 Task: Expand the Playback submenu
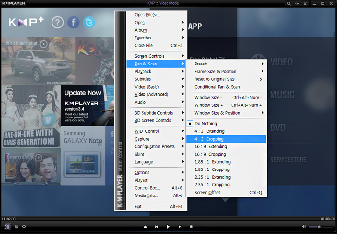tap(156, 72)
